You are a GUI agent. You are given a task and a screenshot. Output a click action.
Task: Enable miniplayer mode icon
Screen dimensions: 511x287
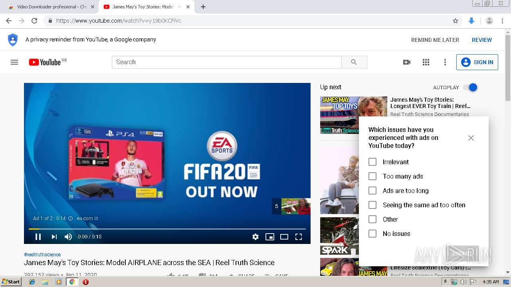coord(270,237)
